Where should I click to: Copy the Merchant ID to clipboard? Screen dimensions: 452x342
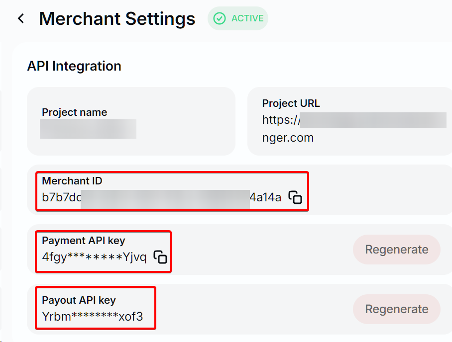point(295,197)
